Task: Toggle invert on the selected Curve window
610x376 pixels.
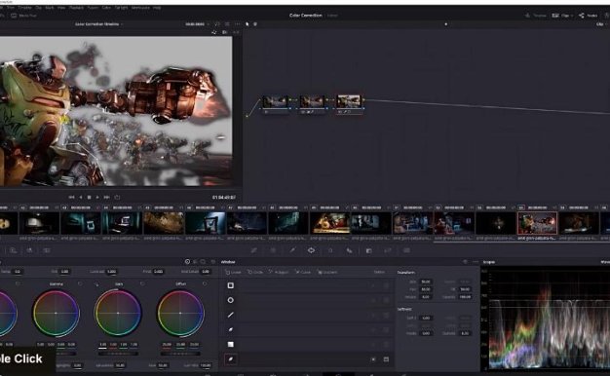Action: pyautogui.click(x=373, y=359)
